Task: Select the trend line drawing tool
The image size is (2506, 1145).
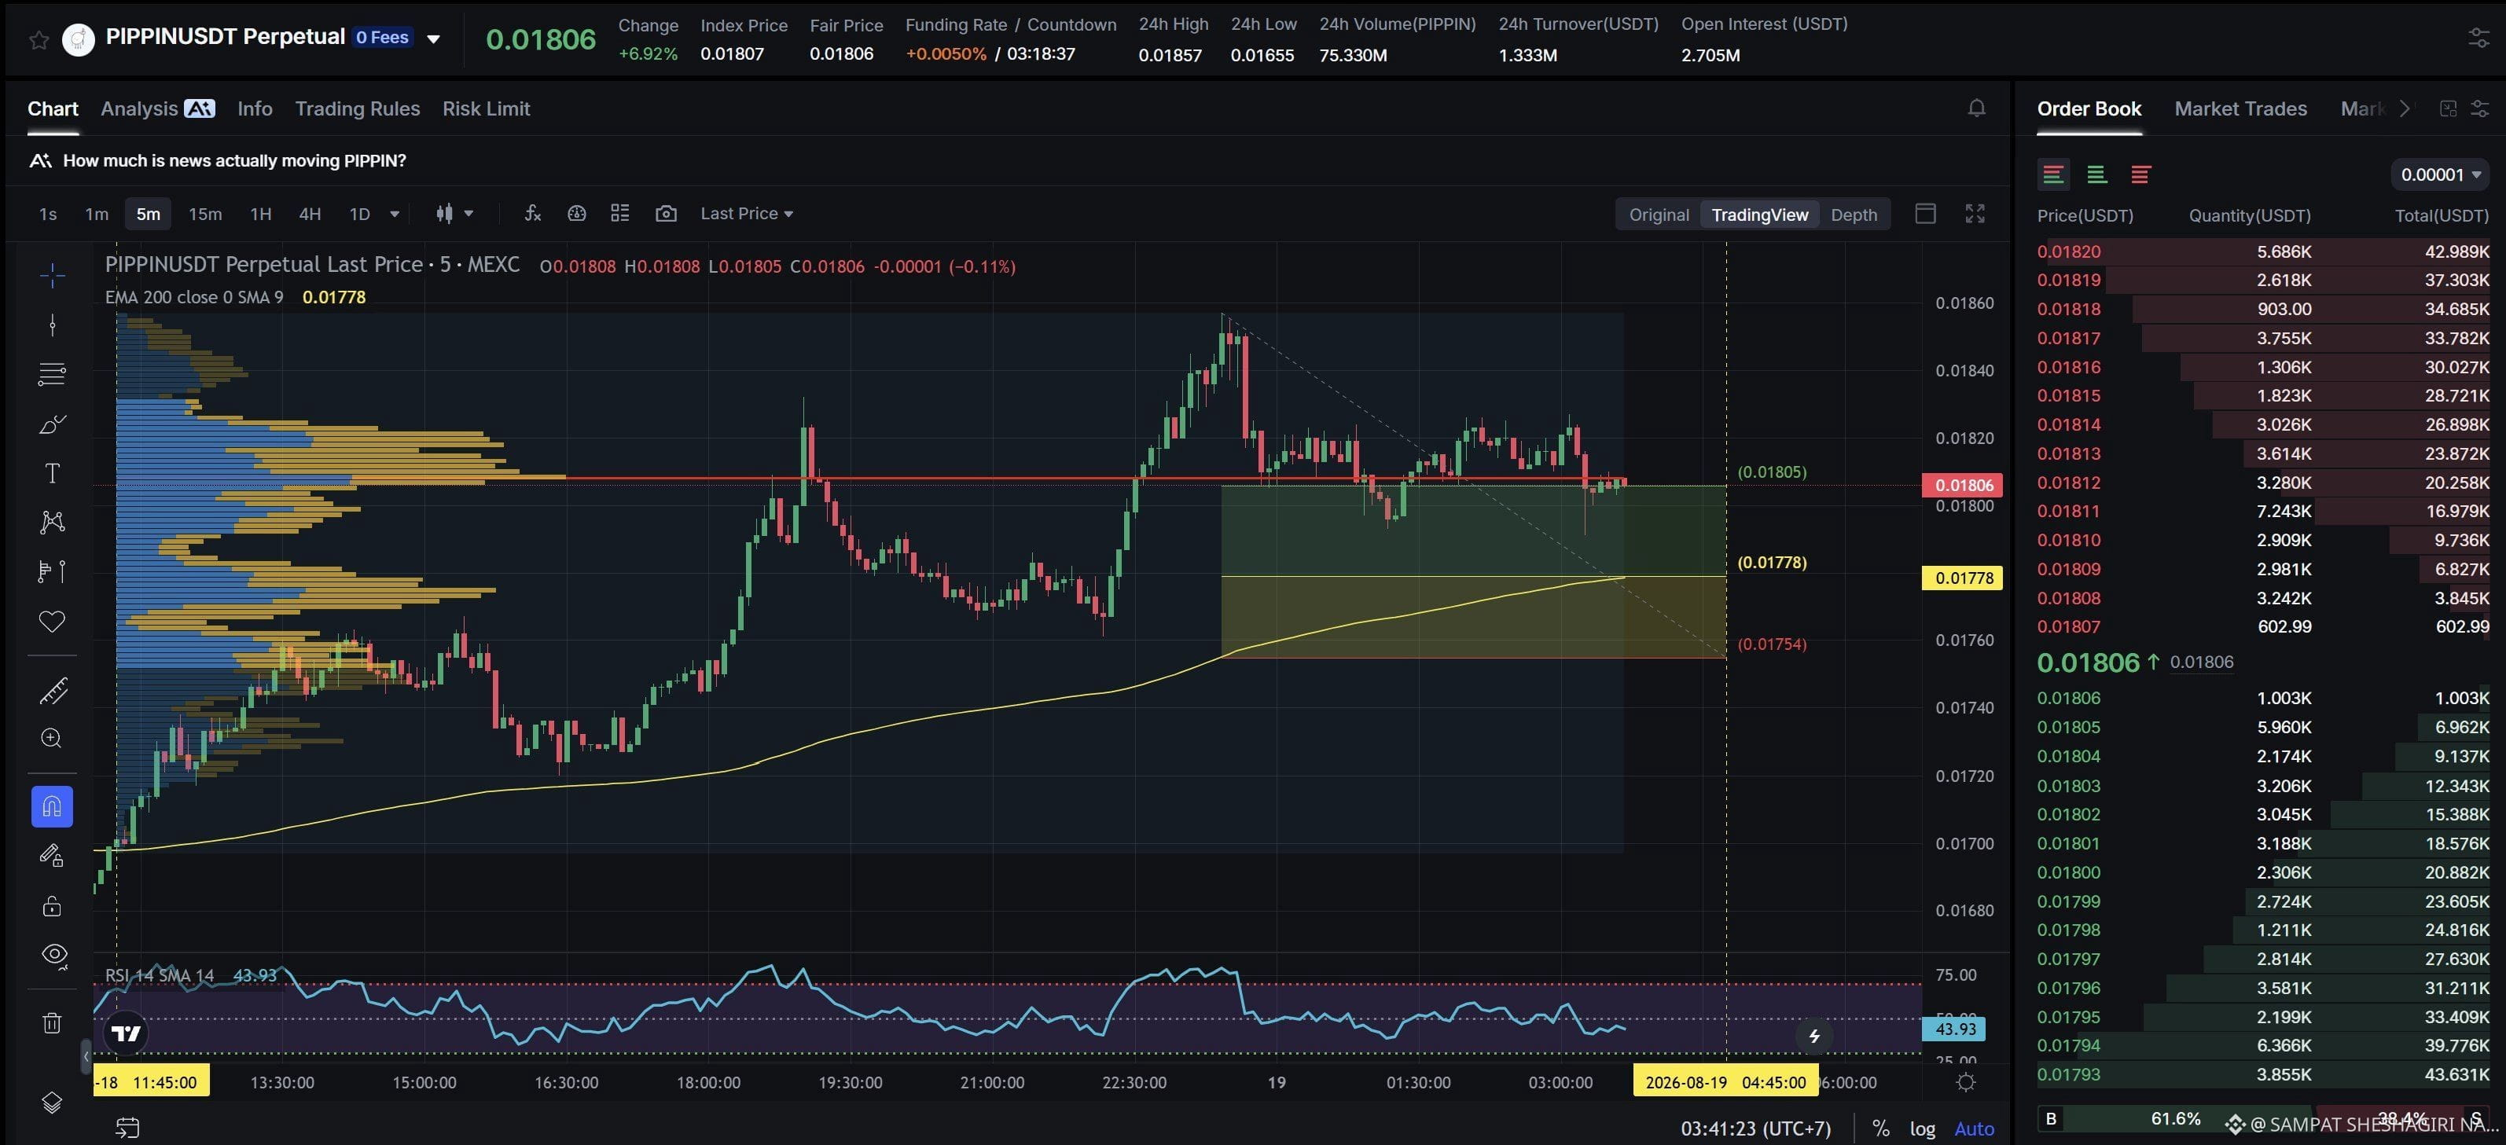Action: [53, 325]
